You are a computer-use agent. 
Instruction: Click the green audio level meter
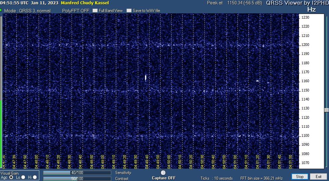[x=1, y=134]
